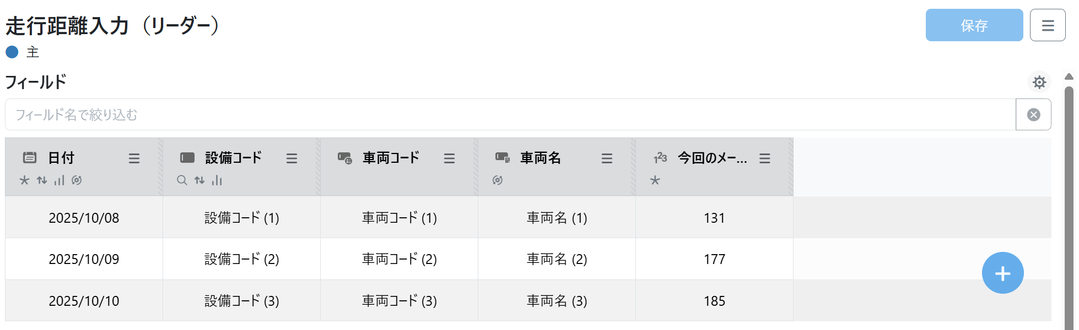Select the 2025/10/09 date cell
The width and height of the screenshot is (1079, 330).
pos(84,259)
